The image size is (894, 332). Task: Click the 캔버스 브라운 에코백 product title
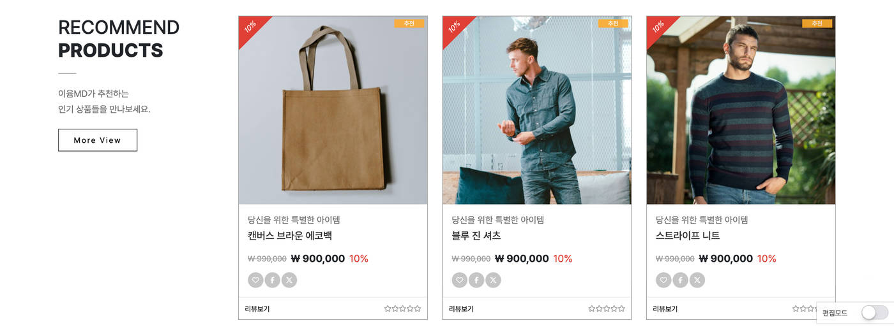pos(290,236)
